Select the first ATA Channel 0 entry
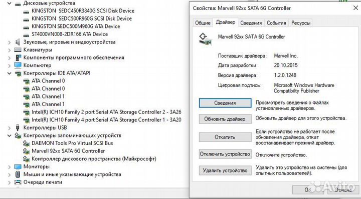Screen dimensions: 361x199 48,81
